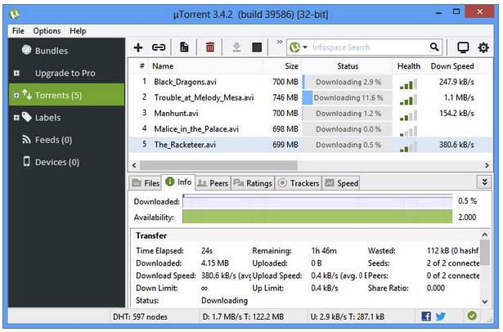Expand the Upgrade to Pro tree node
Viewport: 503px width, 332px height.
(x=16, y=73)
